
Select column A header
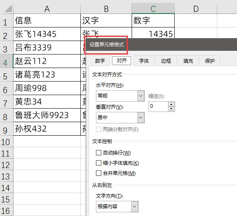[47, 9]
